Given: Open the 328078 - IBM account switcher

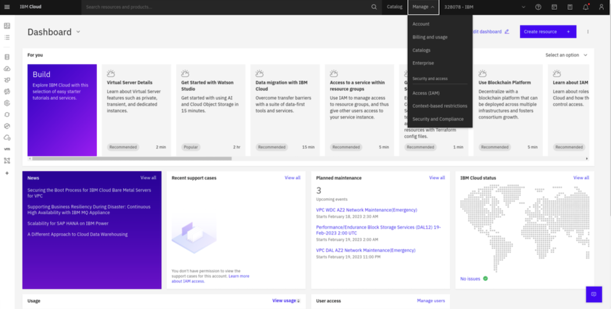Looking at the screenshot, I should pos(484,7).
